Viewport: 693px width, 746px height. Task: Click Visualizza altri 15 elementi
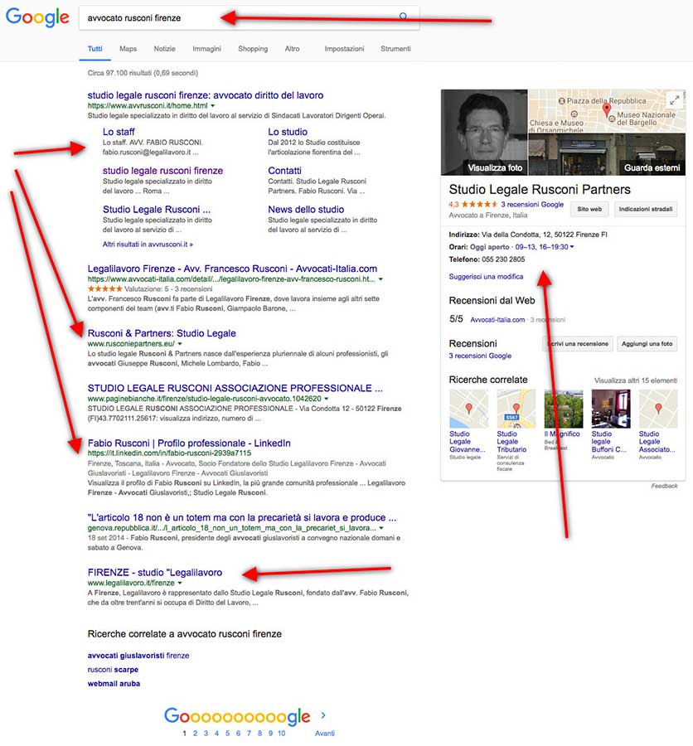click(636, 380)
